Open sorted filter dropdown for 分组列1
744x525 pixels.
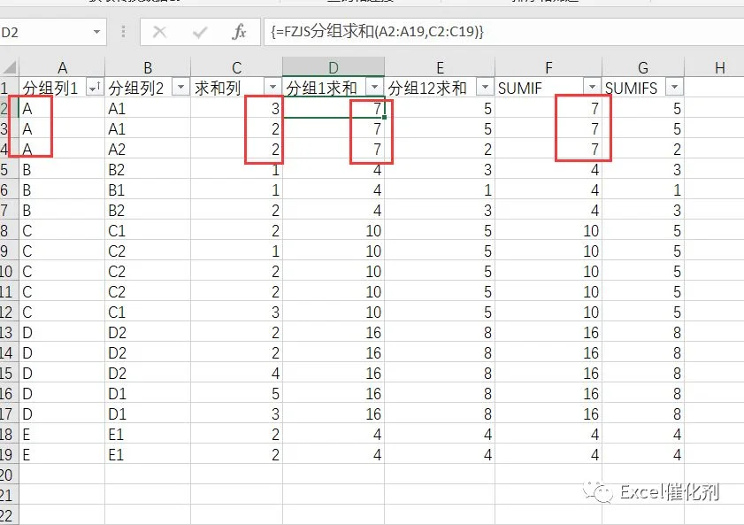(x=95, y=88)
